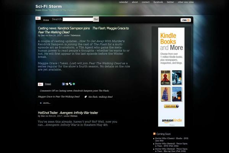Open the HotShot Trailer Avengers headline

68,113
